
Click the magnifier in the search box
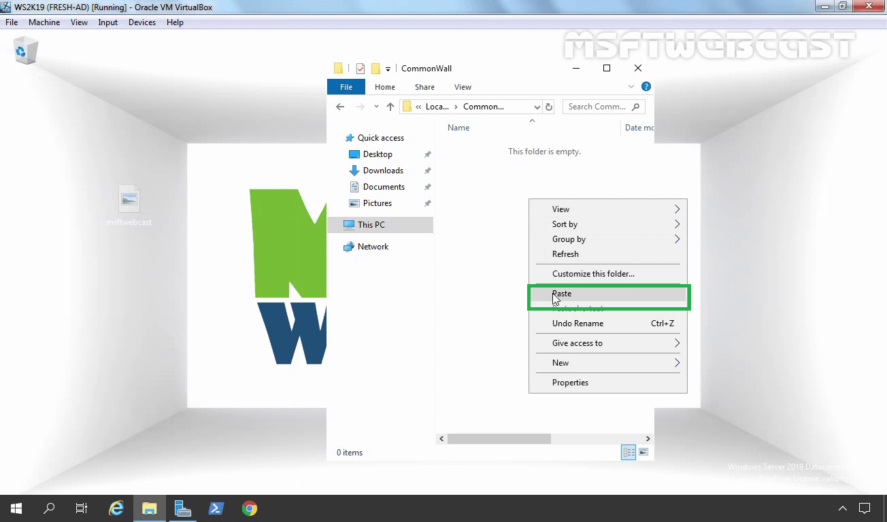coord(635,107)
